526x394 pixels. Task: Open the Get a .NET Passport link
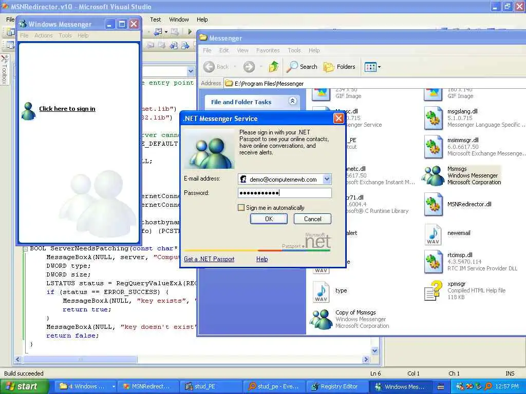tap(209, 259)
